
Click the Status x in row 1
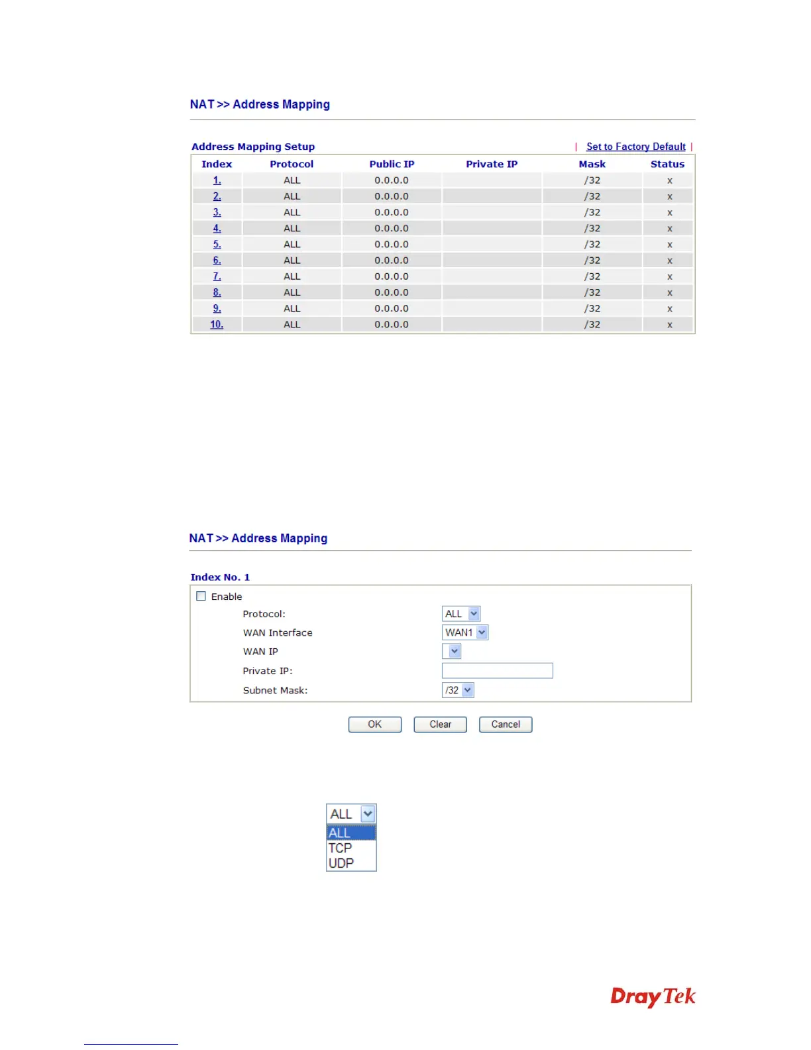[670, 180]
